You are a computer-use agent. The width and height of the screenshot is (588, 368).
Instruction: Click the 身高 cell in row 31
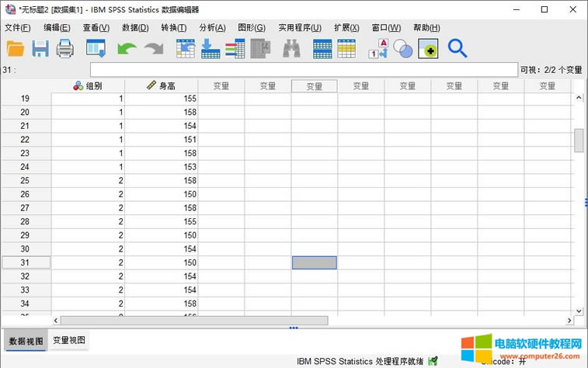pyautogui.click(x=162, y=262)
